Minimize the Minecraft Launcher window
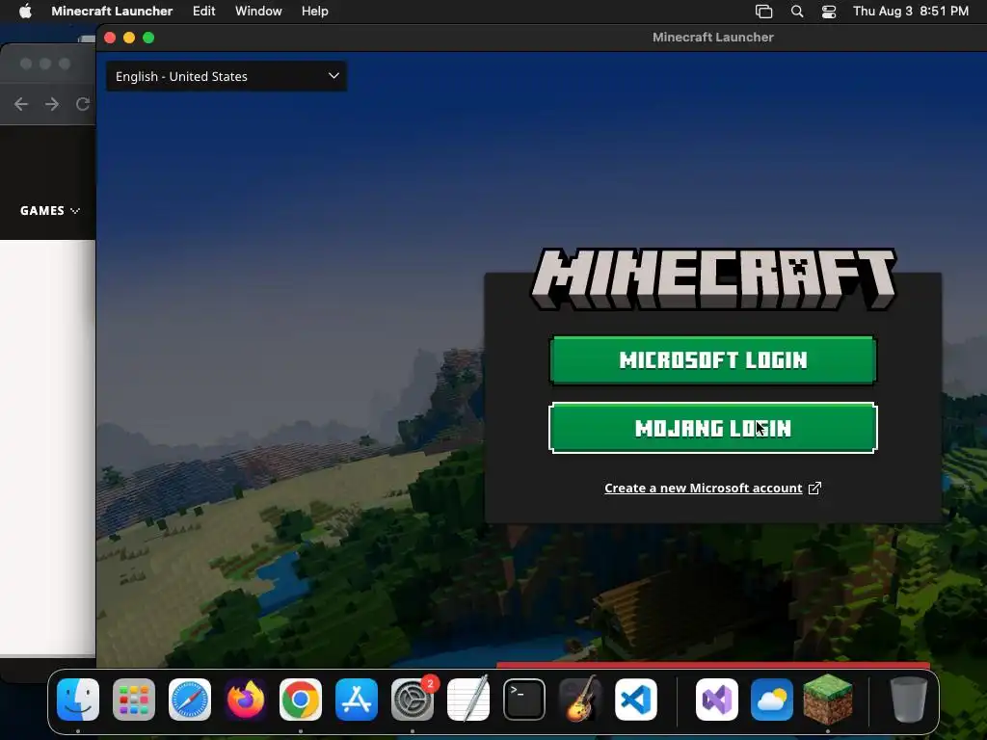987x740 pixels. coord(129,38)
